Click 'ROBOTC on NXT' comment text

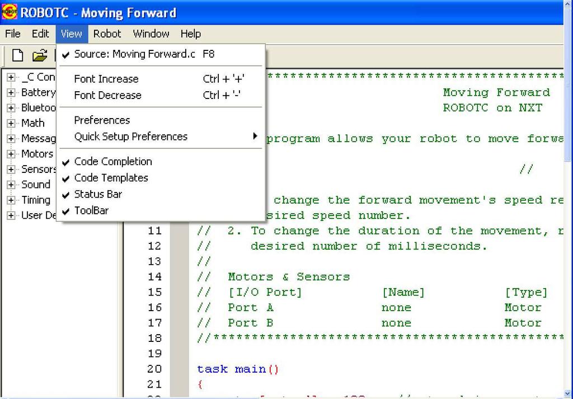click(x=492, y=108)
